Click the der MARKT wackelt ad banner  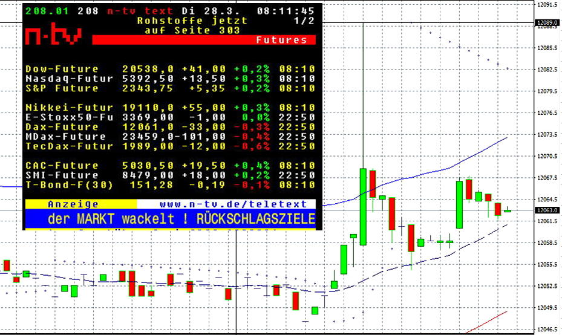(x=171, y=218)
